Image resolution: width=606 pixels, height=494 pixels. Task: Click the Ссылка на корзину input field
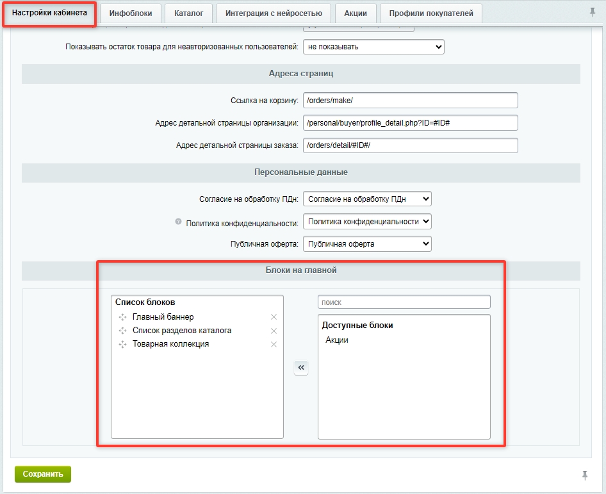[411, 101]
